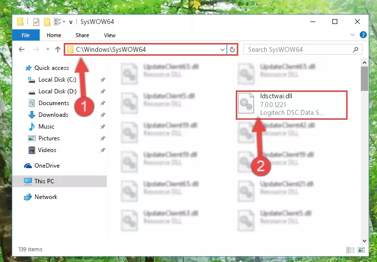Open the address bar history dropdown
The image size is (377, 262).
tap(223, 50)
